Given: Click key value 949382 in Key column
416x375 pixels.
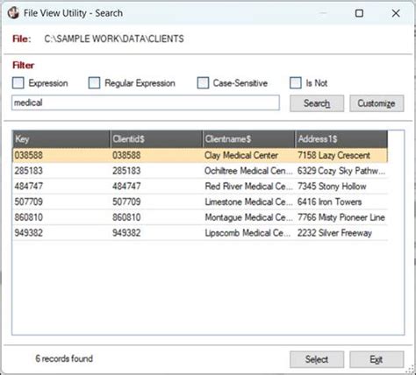Looking at the screenshot, I should (29, 233).
